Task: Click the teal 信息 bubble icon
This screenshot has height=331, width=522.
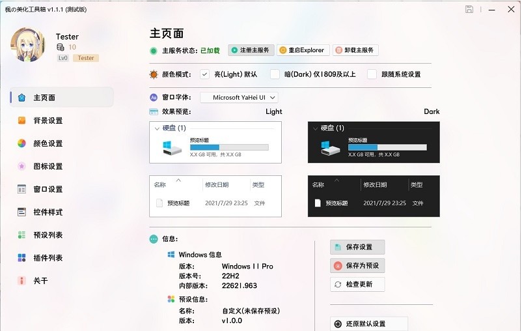Action: [x=154, y=239]
